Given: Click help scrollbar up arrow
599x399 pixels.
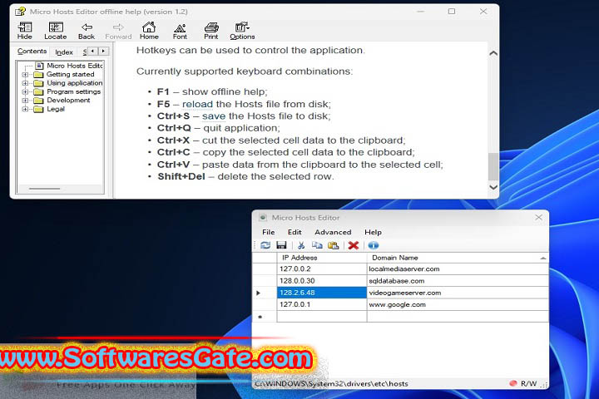Looking at the screenshot, I should pyautogui.click(x=493, y=53).
